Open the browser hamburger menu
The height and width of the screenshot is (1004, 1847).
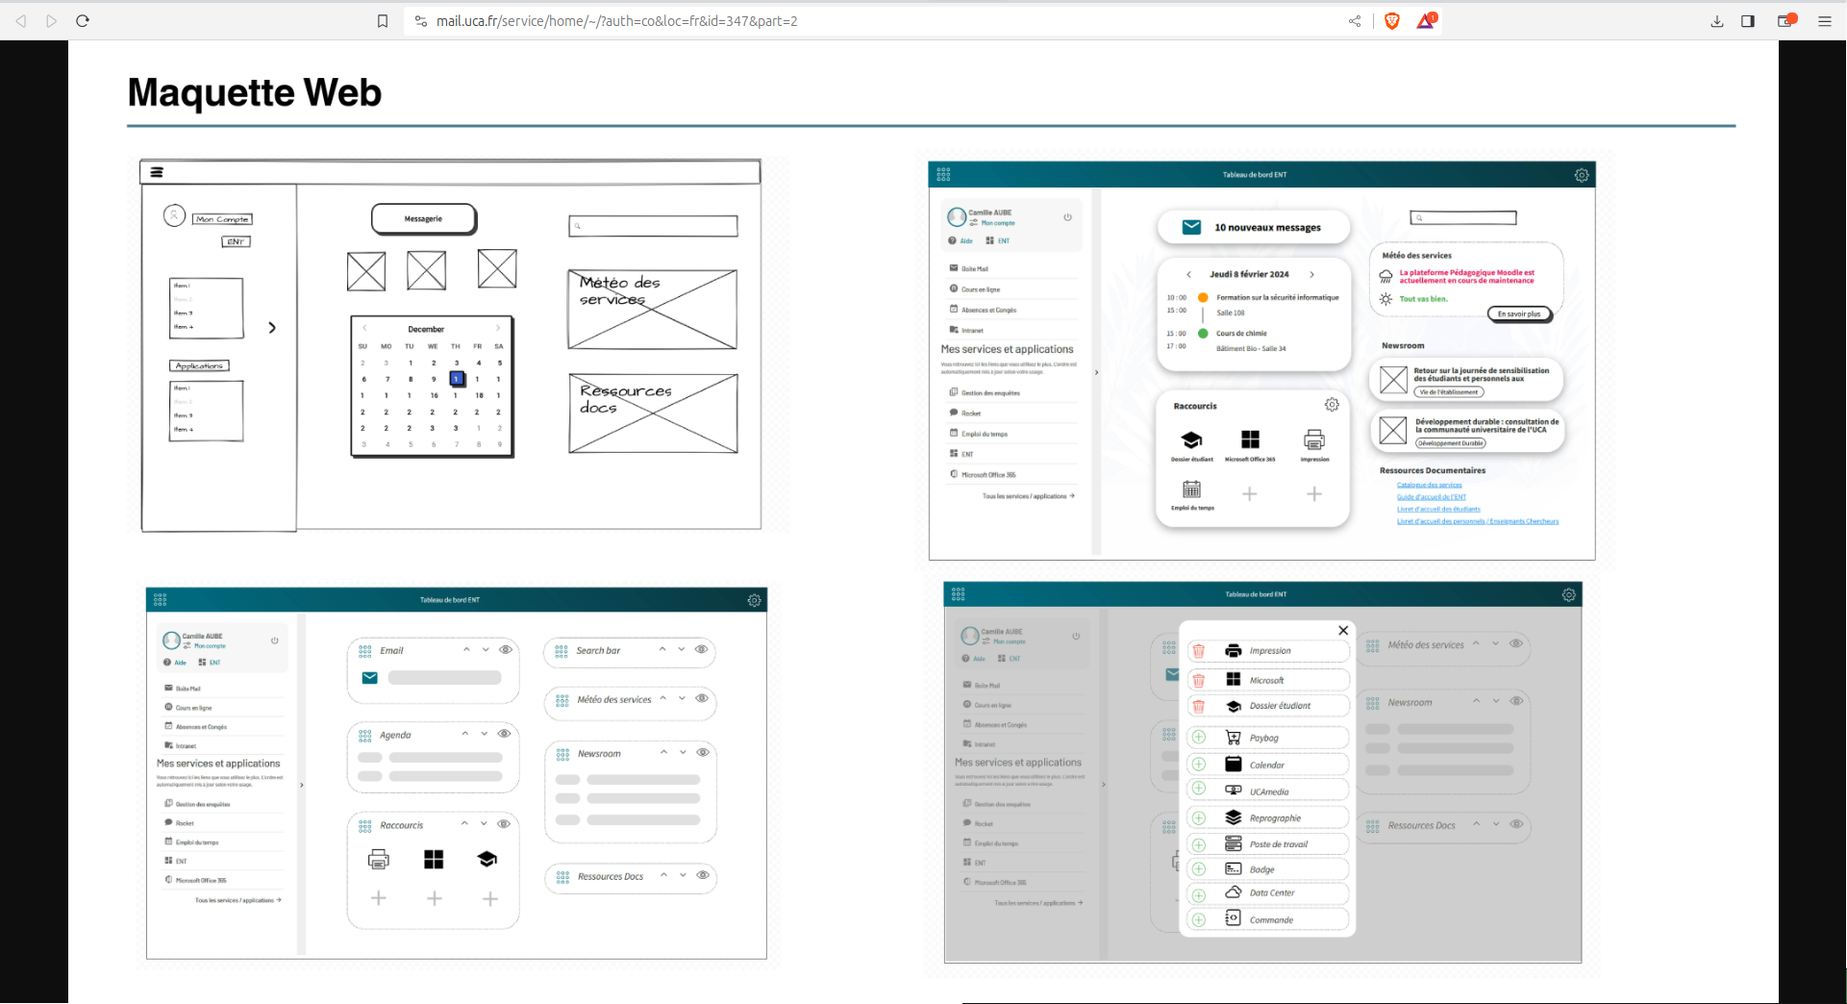pyautogui.click(x=1825, y=21)
